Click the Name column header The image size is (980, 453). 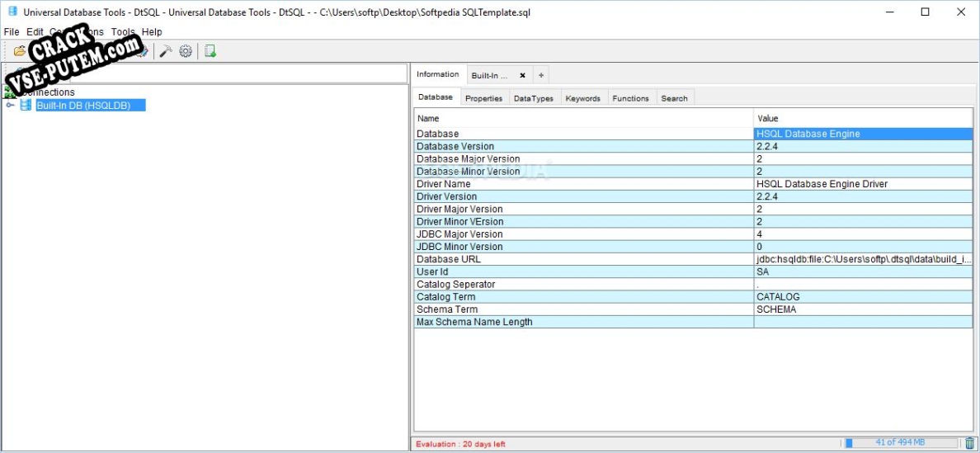584,118
